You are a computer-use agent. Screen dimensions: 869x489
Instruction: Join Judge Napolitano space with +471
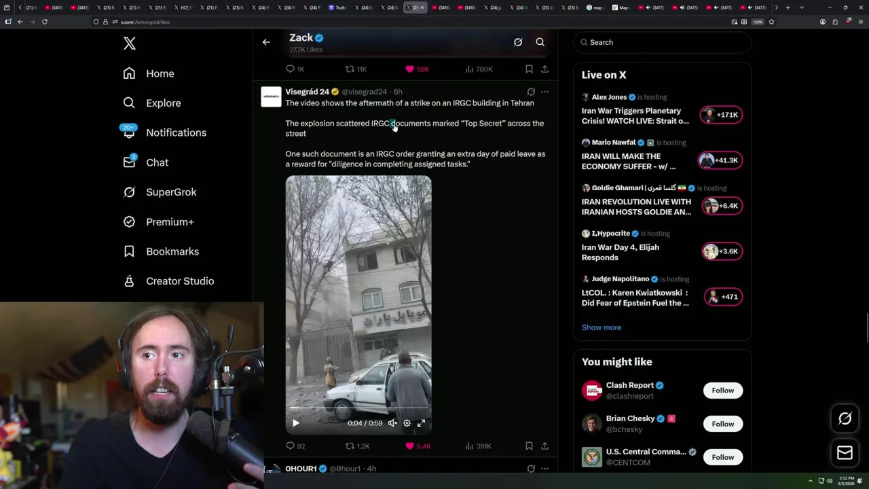click(x=724, y=297)
